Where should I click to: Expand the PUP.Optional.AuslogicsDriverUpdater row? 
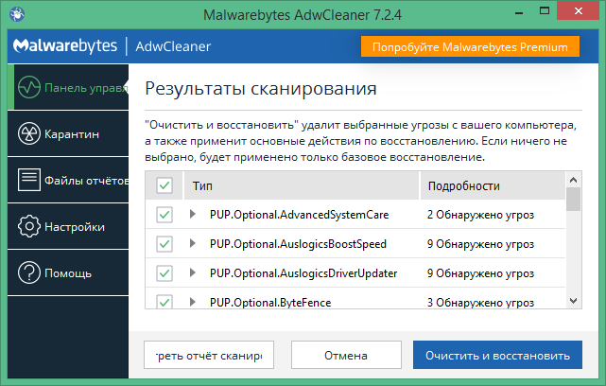[193, 272]
